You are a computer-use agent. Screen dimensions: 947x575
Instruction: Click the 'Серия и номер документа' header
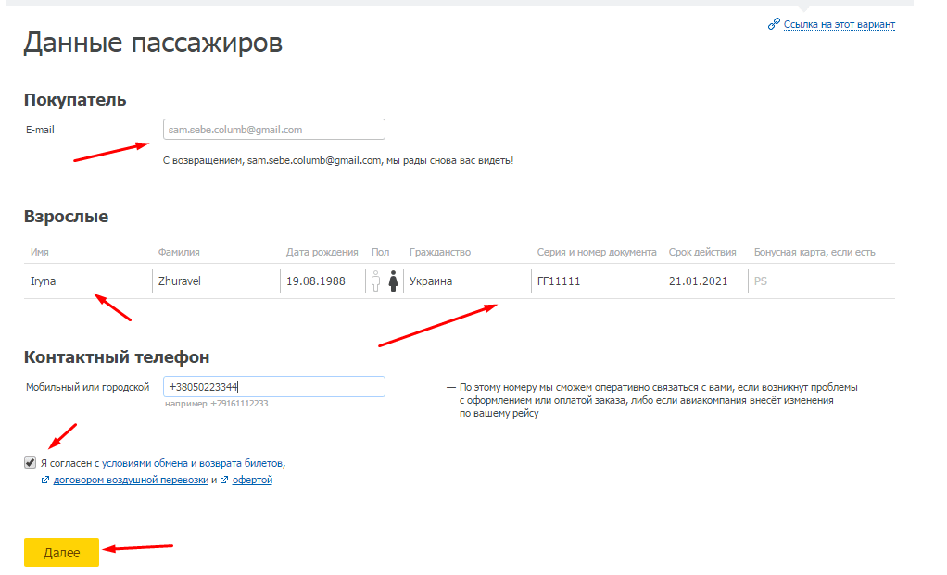(x=597, y=252)
